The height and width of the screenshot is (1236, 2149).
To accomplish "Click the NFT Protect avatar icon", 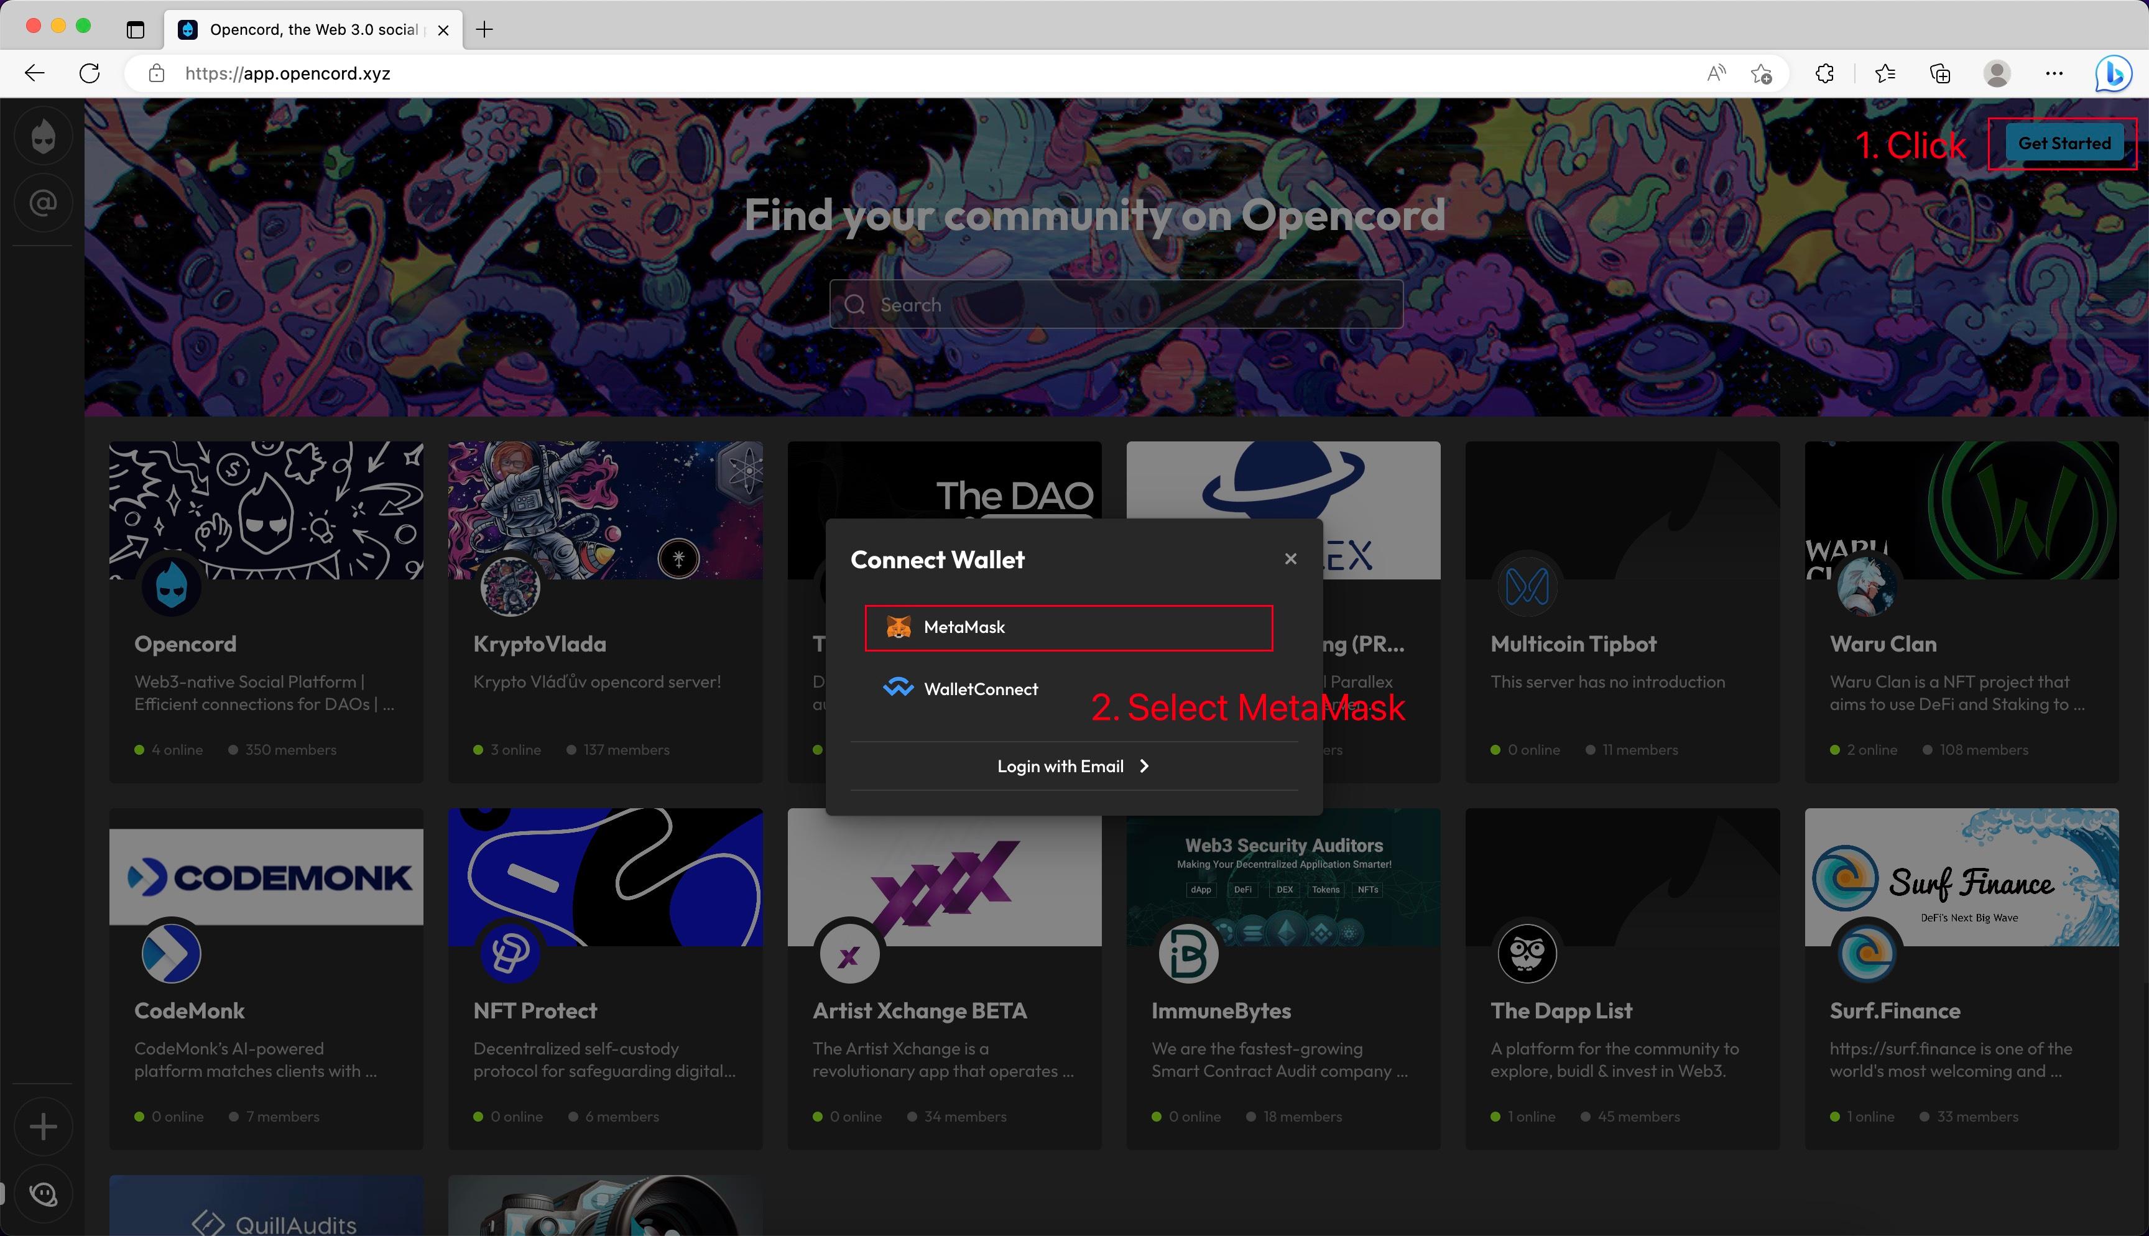I will tap(509, 953).
